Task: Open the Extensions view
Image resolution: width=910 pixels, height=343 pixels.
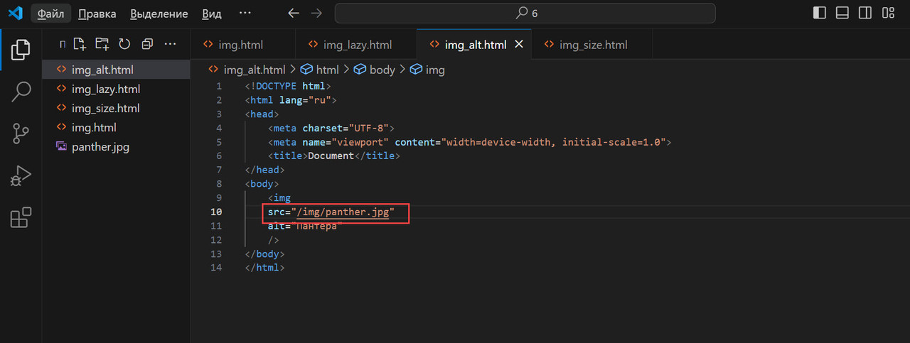Action: click(x=21, y=217)
